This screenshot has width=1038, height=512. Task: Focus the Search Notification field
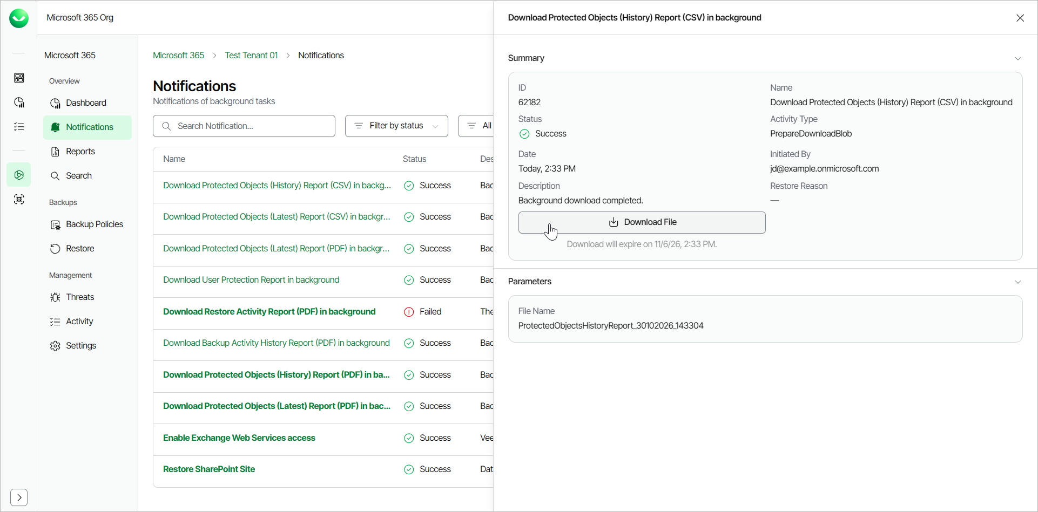pyautogui.click(x=244, y=126)
